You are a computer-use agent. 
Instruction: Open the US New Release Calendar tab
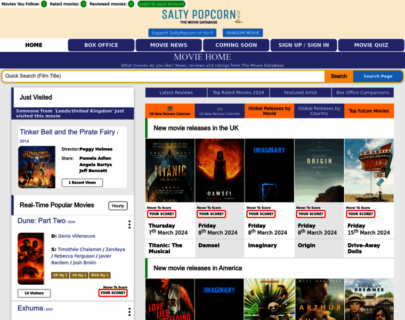220,111
